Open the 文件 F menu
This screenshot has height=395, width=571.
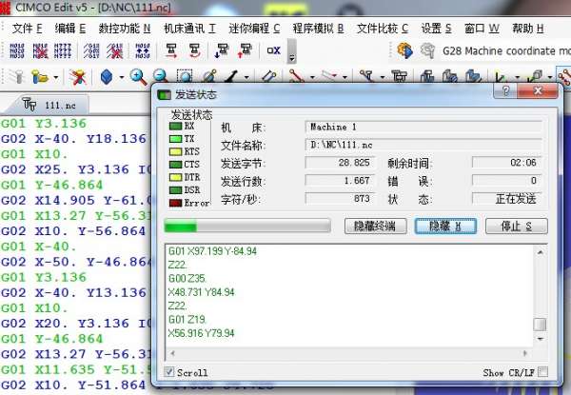pos(27,29)
